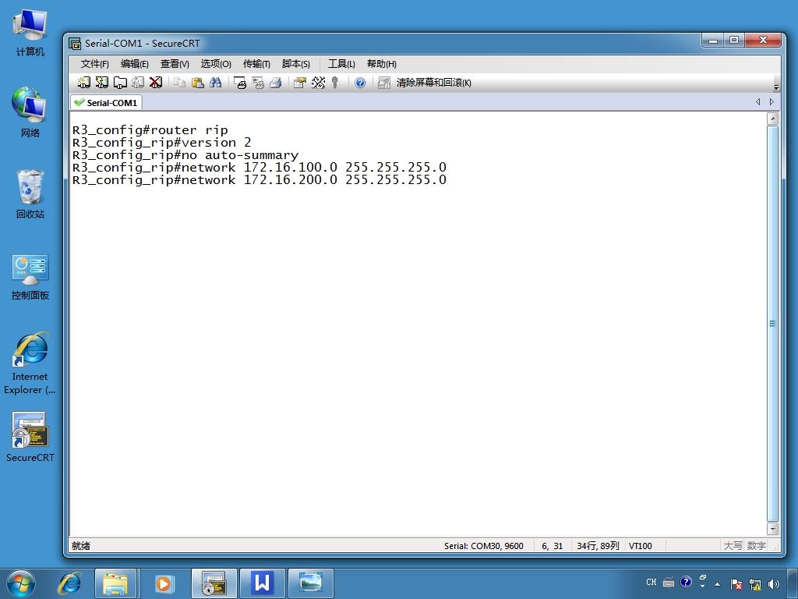Click status bar 'VT100' entry

pyautogui.click(x=641, y=546)
